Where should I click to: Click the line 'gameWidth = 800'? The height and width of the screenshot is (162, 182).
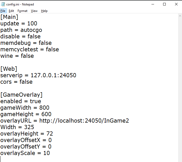click(25, 108)
